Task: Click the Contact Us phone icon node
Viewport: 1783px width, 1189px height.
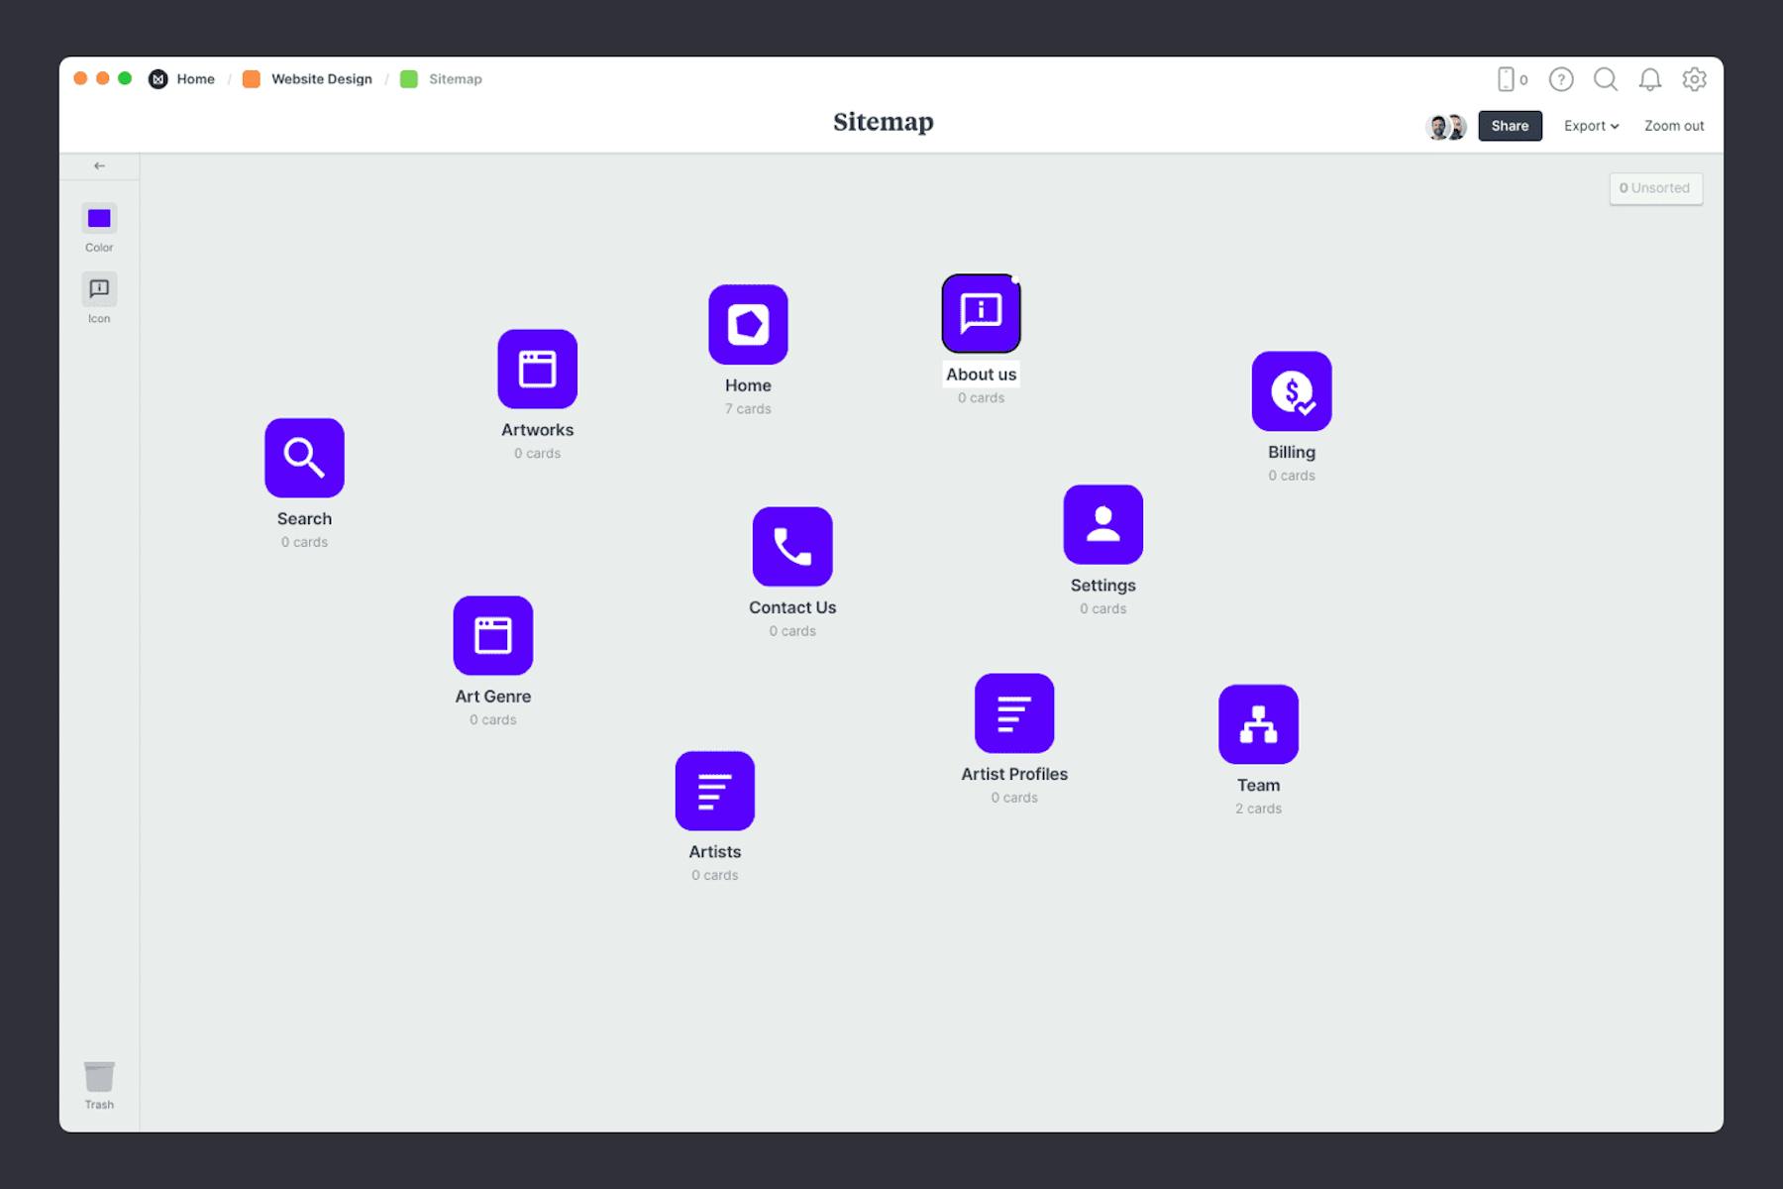Action: tap(791, 545)
